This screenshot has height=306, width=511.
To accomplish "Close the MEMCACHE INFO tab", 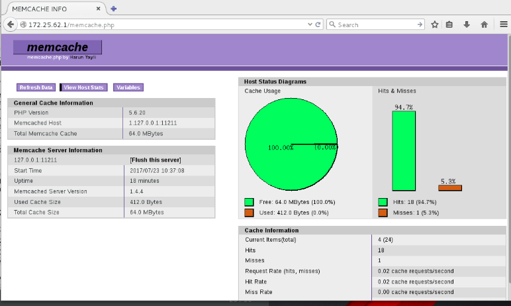I will point(98,9).
